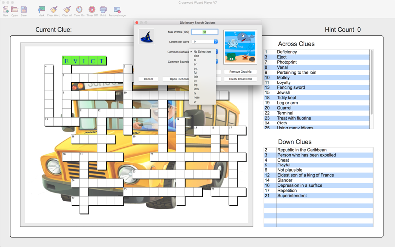Choose the 'ily' suffix option
Image resolution: width=395 pixels, height=247 pixels.
click(202, 81)
